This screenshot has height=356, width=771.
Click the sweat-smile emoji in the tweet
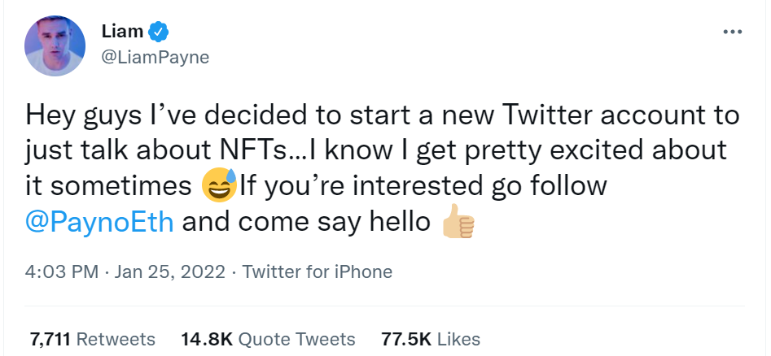pos(219,186)
